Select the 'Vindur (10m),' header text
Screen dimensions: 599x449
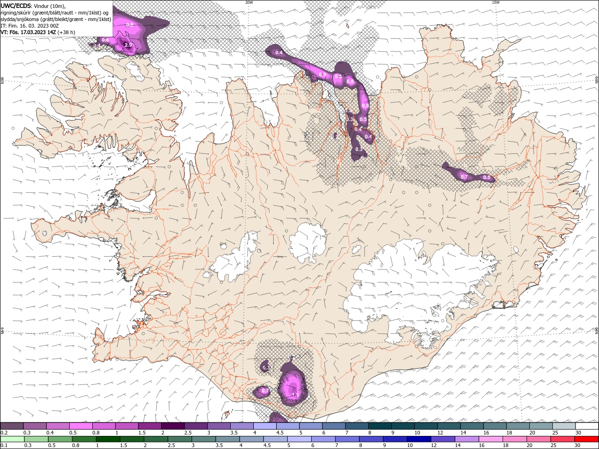(x=50, y=6)
